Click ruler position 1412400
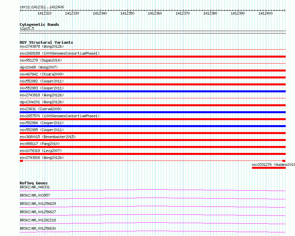The height and width of the screenshot is (236, 295). pos(265,13)
